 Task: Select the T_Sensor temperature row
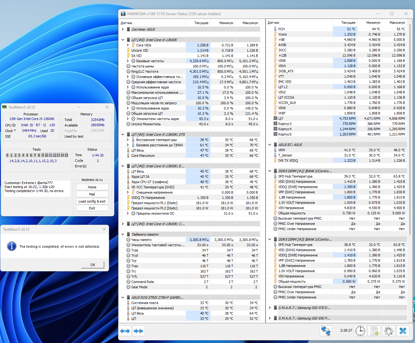pyautogui.click(x=336, y=155)
